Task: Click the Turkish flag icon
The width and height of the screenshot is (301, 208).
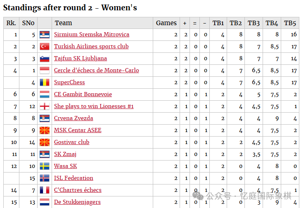Action: pyautogui.click(x=45, y=47)
